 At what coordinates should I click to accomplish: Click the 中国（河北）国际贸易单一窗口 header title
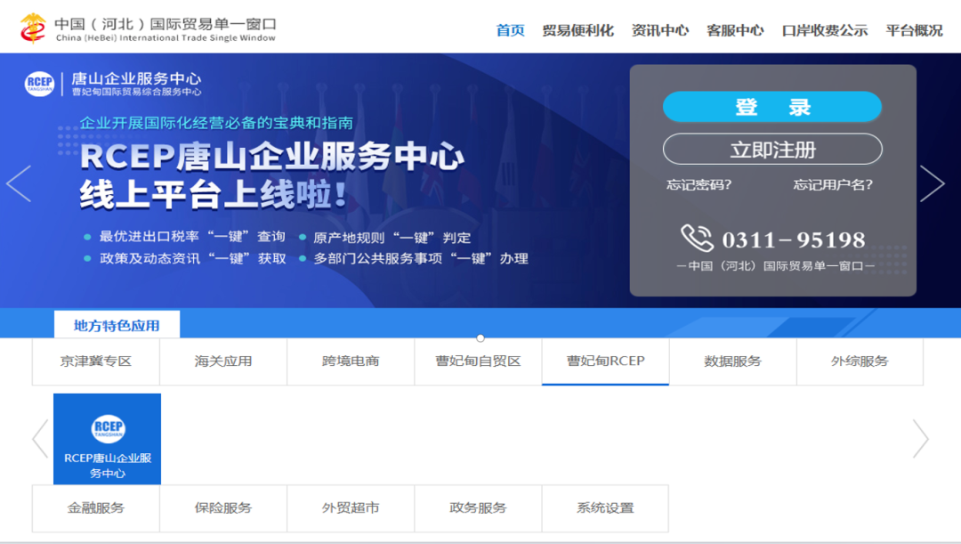(166, 24)
